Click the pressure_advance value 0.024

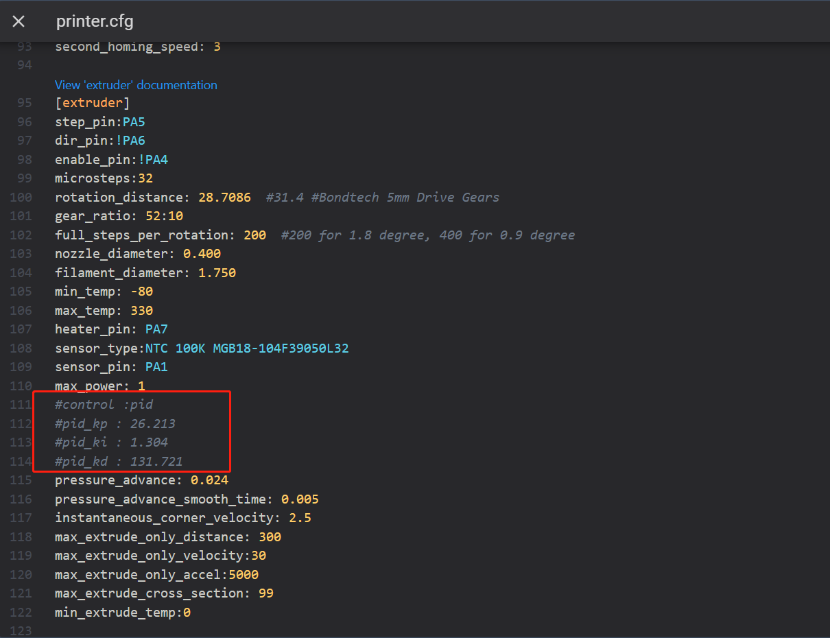pos(209,480)
